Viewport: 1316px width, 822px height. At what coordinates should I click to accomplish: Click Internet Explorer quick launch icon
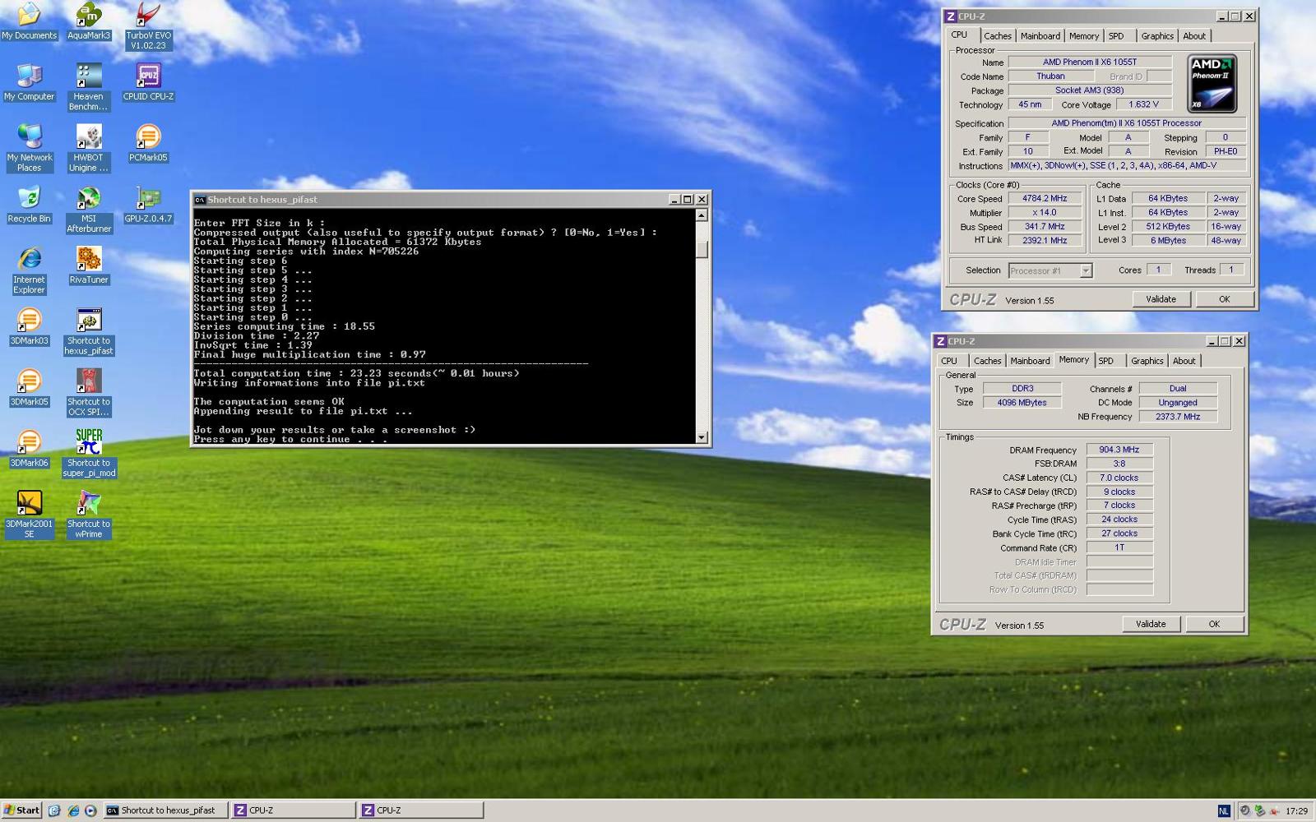tap(73, 810)
